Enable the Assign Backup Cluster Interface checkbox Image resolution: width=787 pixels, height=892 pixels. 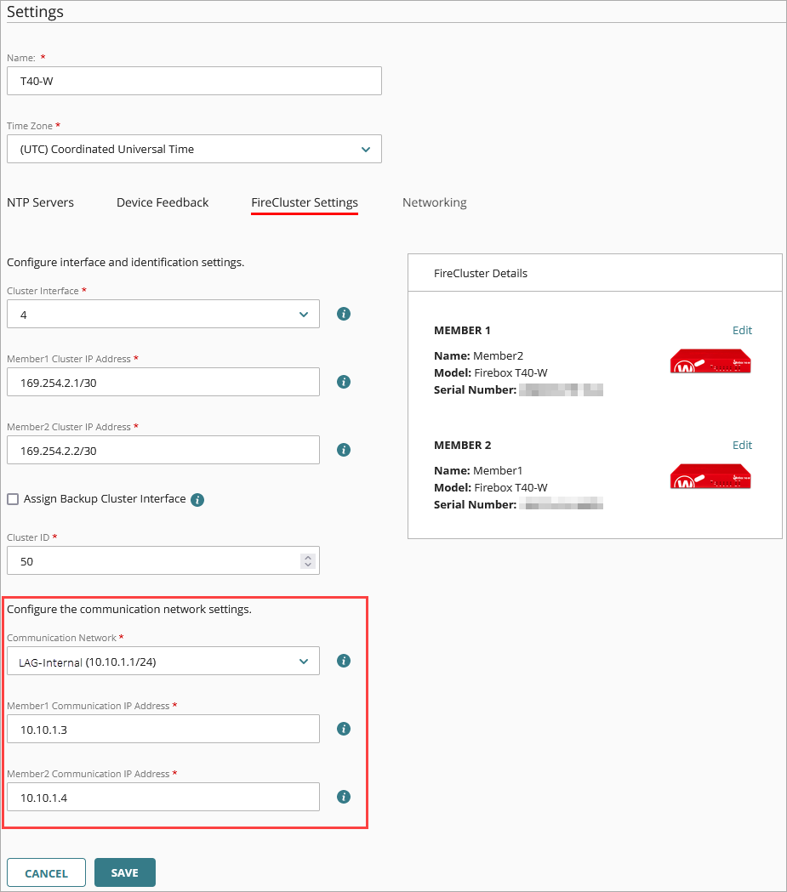coord(13,499)
